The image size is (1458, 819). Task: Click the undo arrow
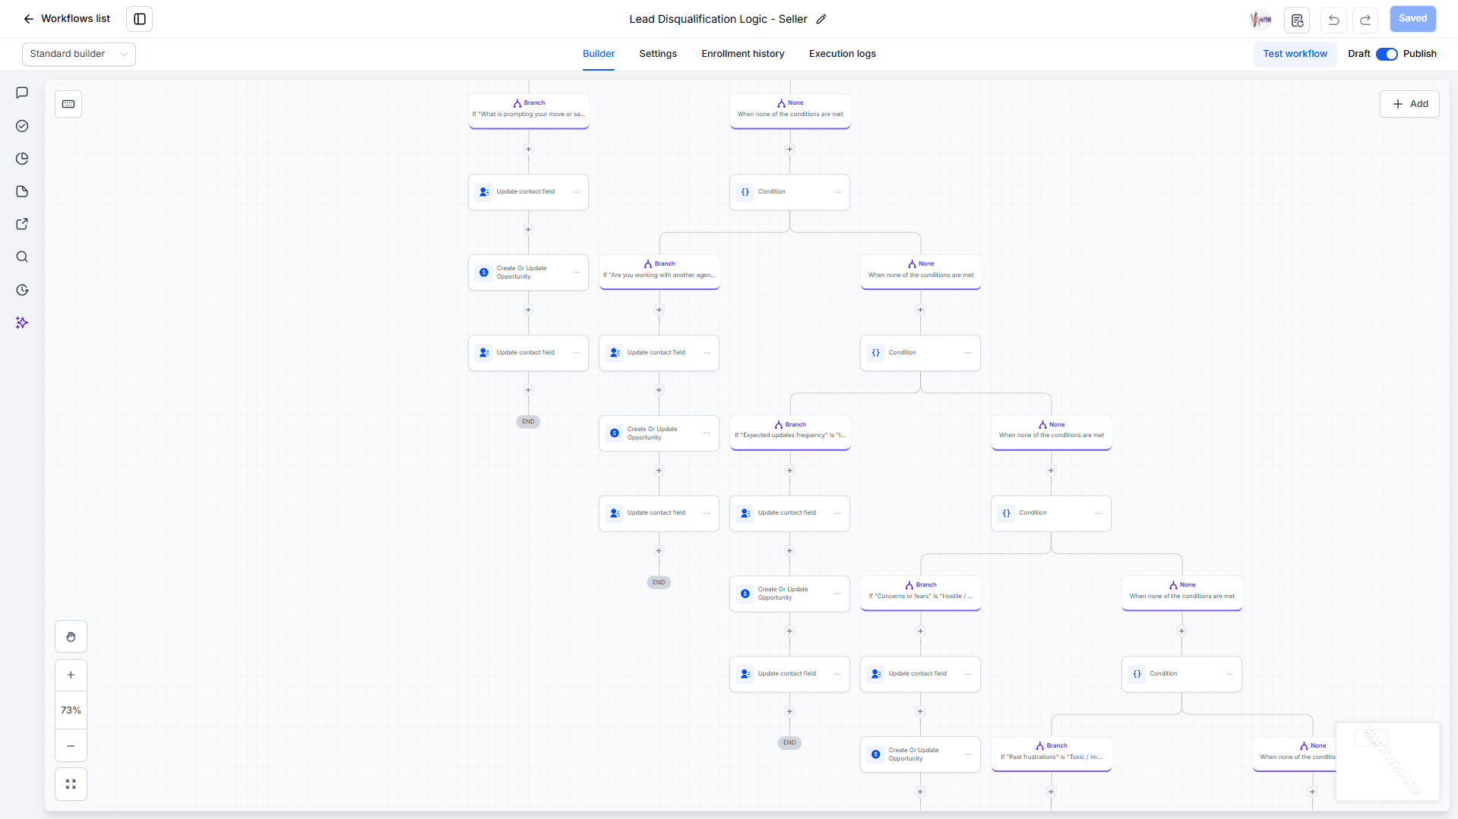pos(1333,20)
